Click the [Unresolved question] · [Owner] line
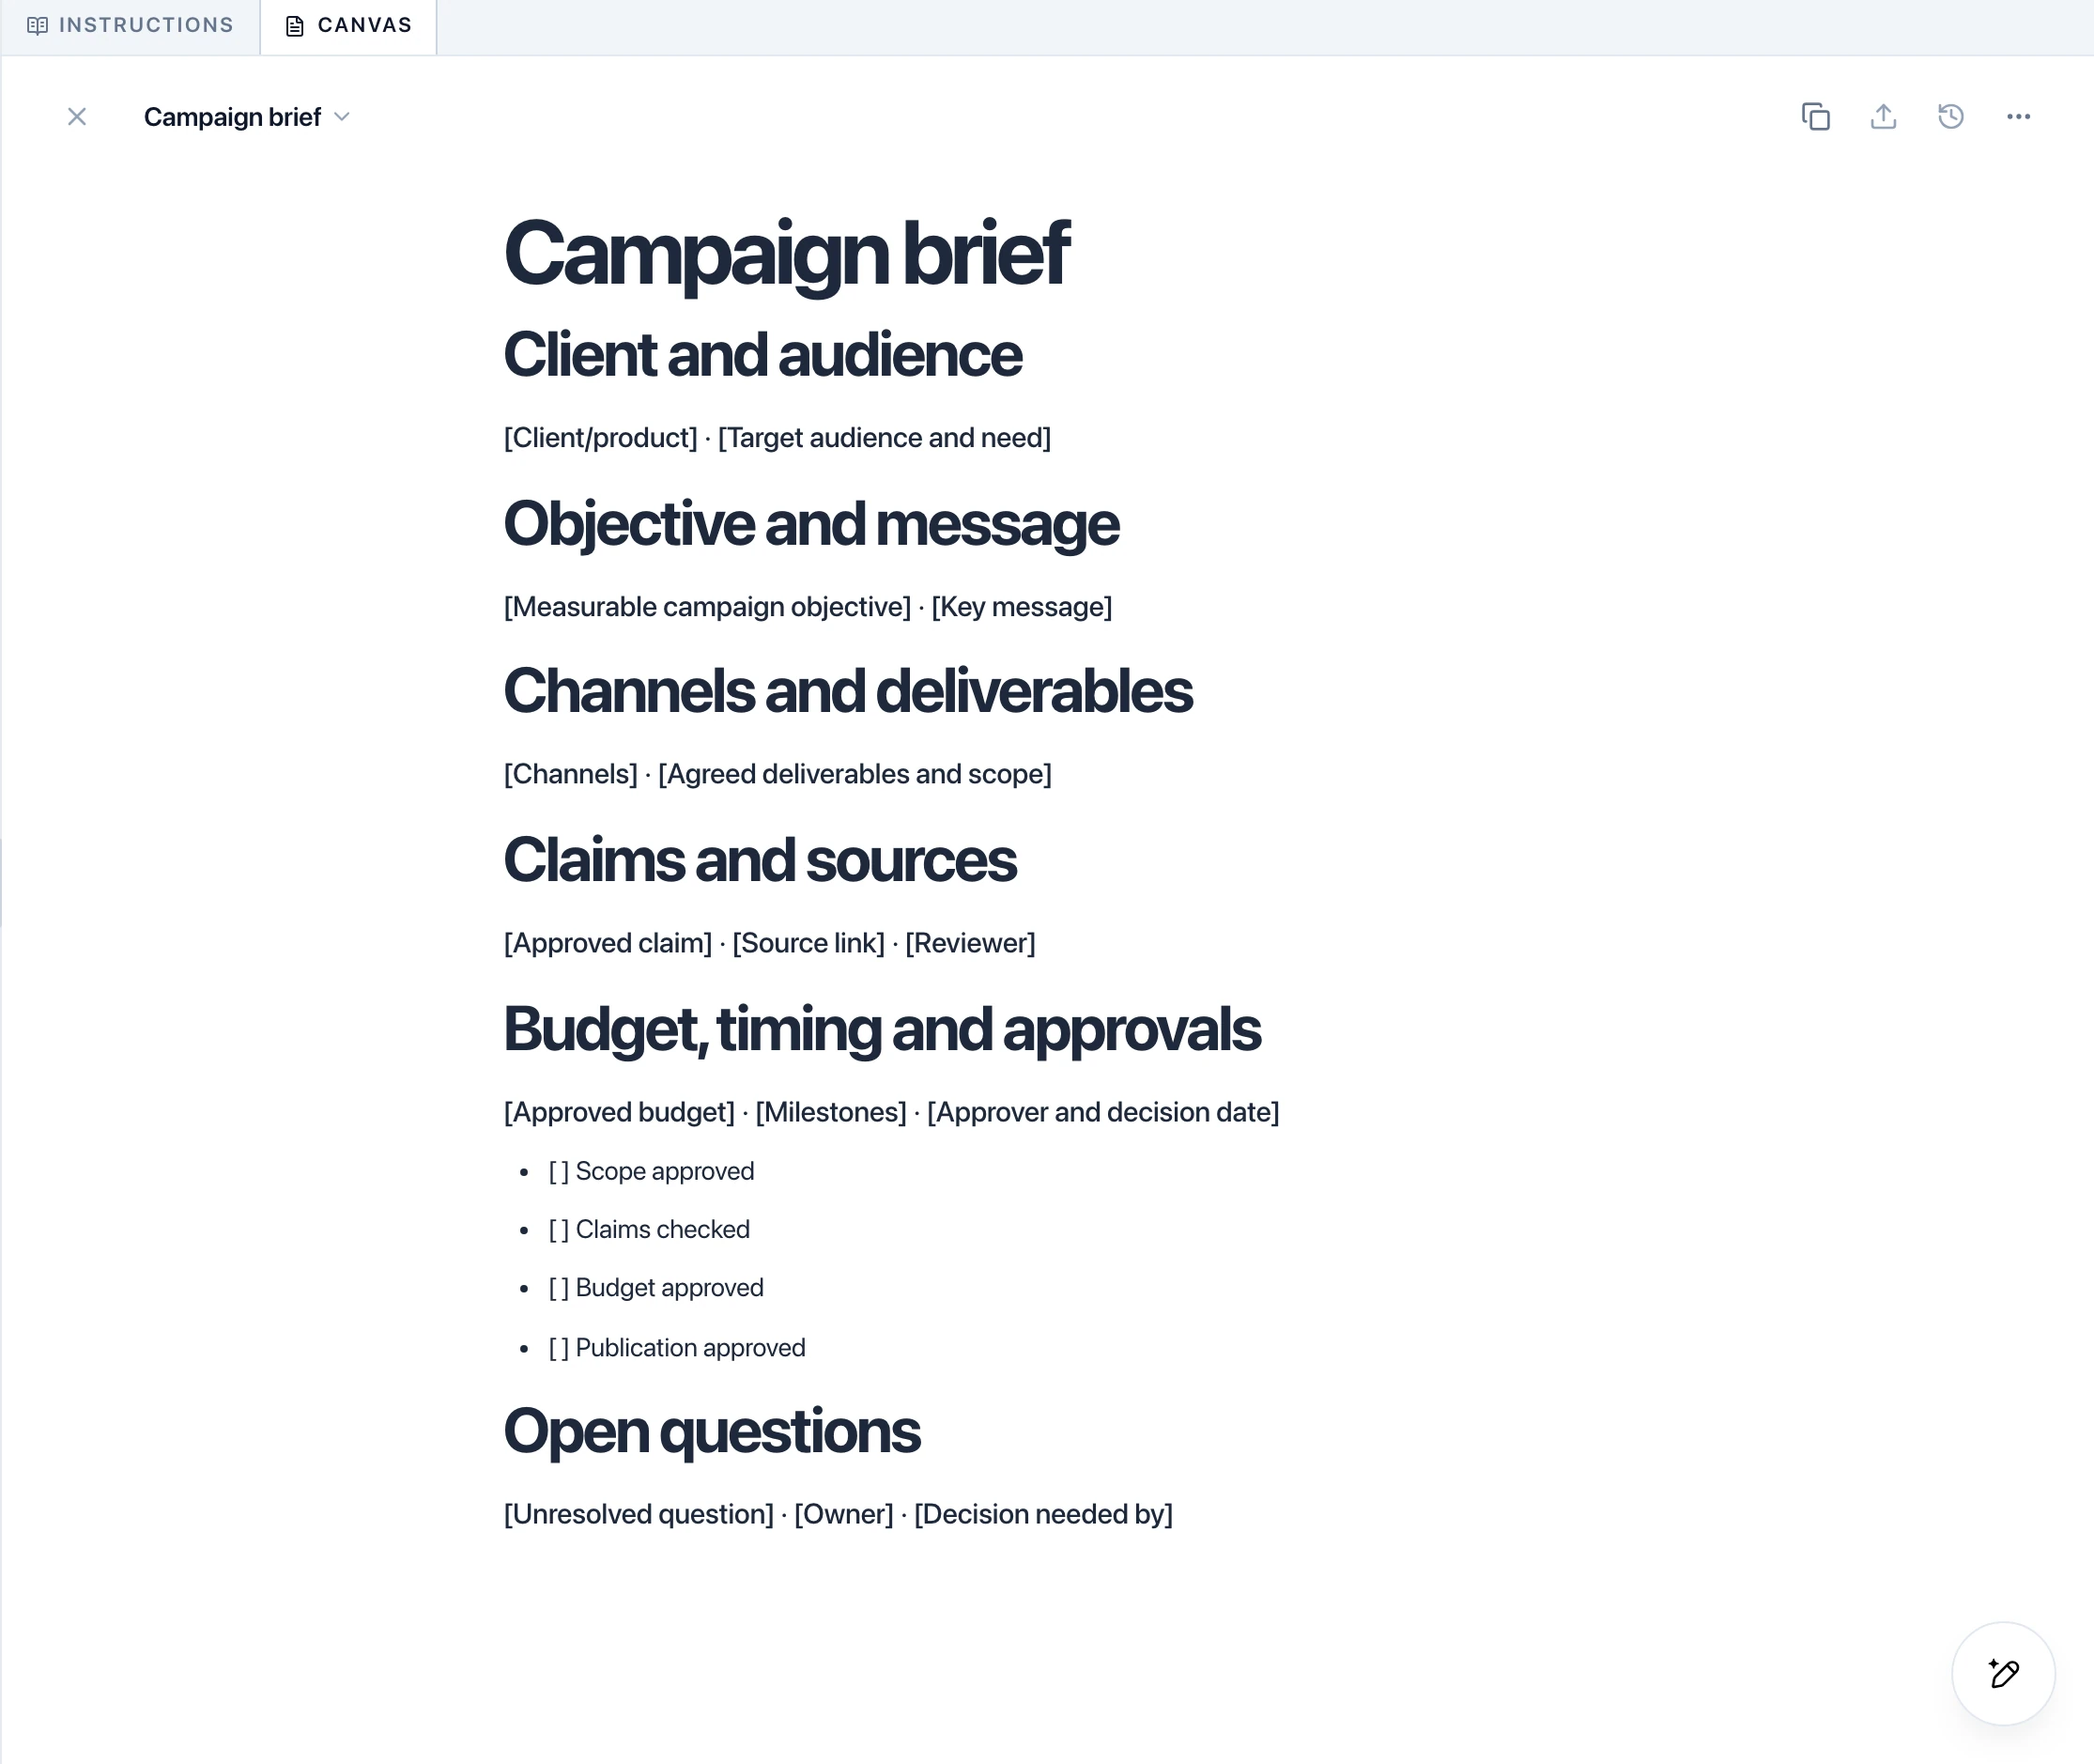 (x=839, y=1514)
